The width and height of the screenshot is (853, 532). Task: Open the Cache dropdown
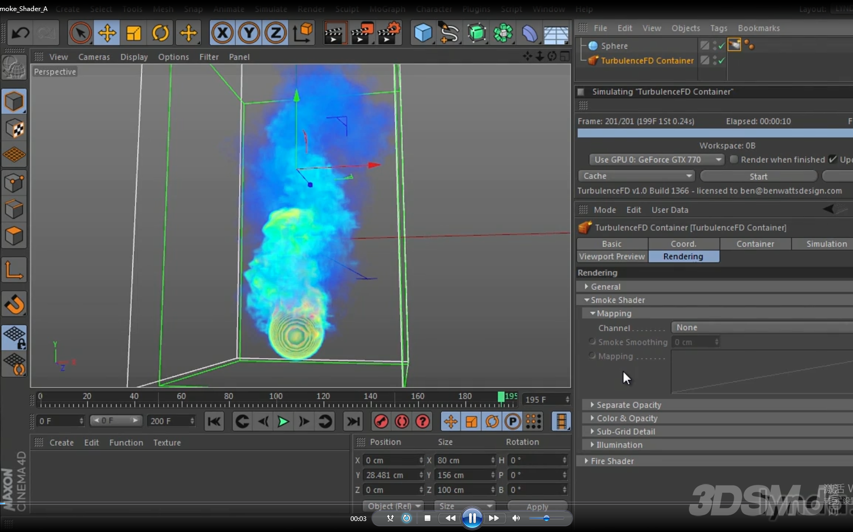coord(636,176)
